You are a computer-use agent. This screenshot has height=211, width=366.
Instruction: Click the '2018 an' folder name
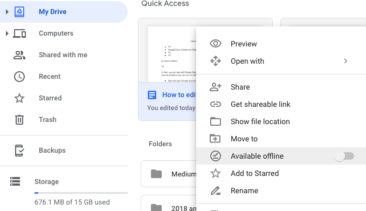point(184,208)
